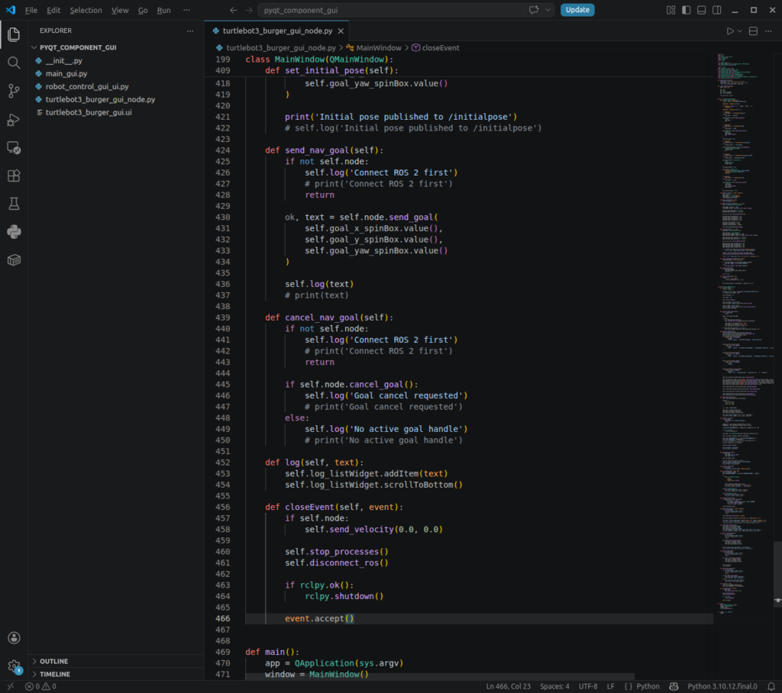Change UTF-8 file encoding

tap(588, 687)
